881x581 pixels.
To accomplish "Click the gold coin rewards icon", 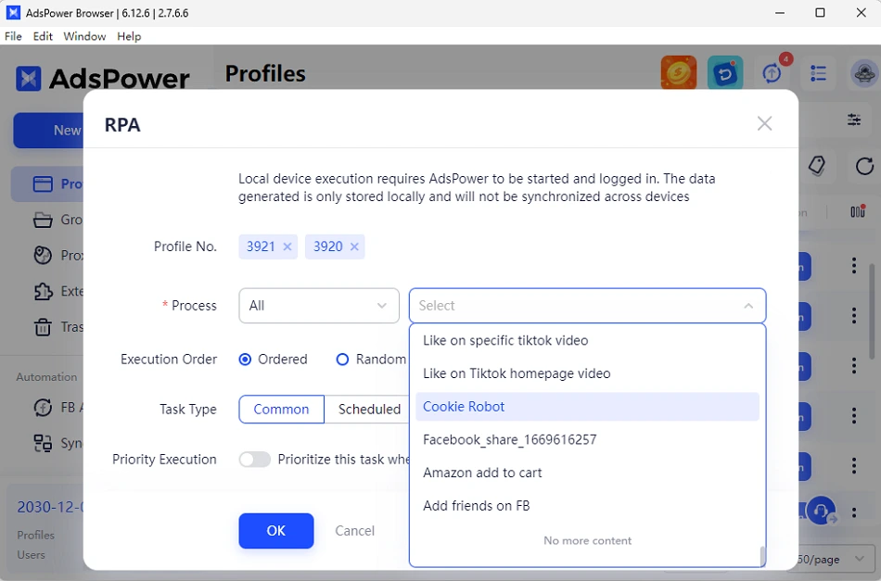I will coord(679,72).
